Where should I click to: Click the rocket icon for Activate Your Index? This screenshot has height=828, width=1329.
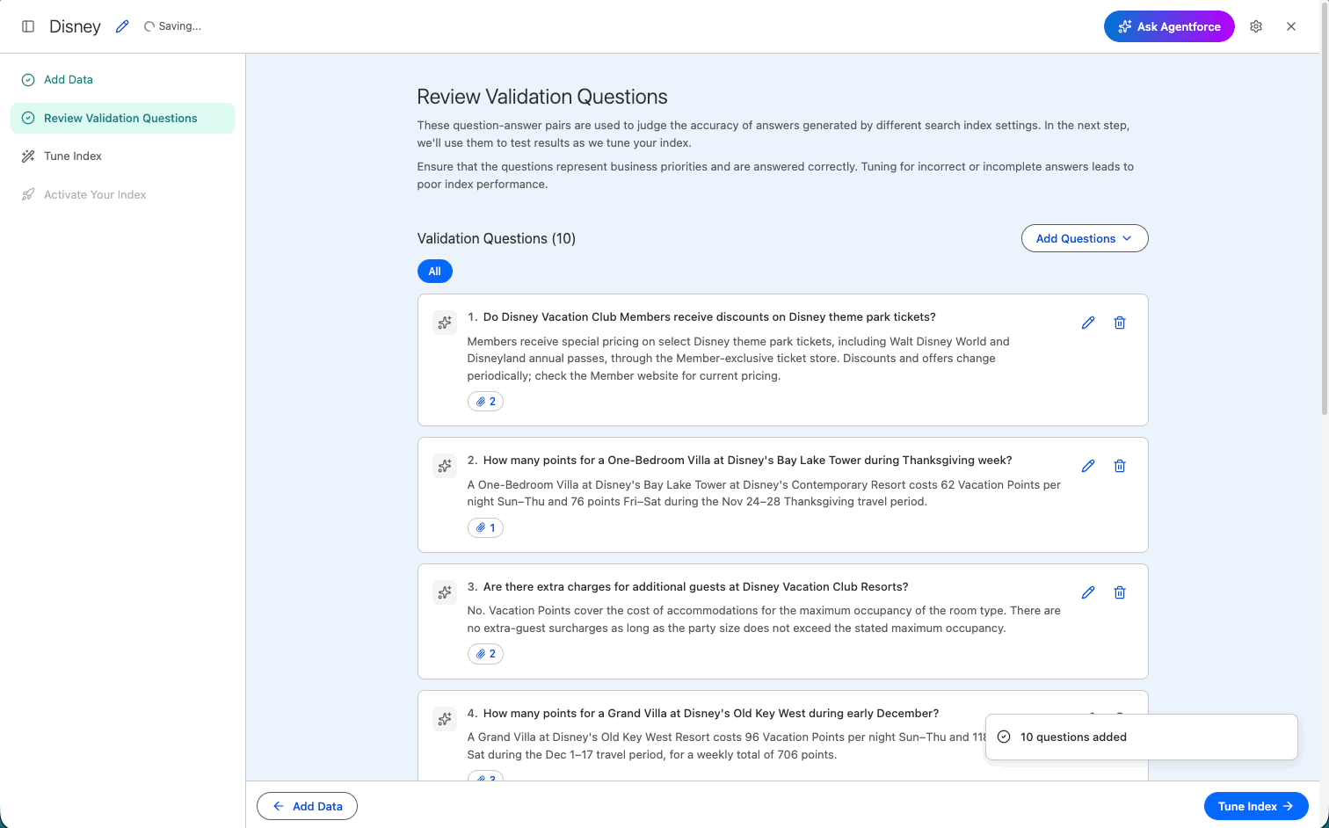pos(28,194)
